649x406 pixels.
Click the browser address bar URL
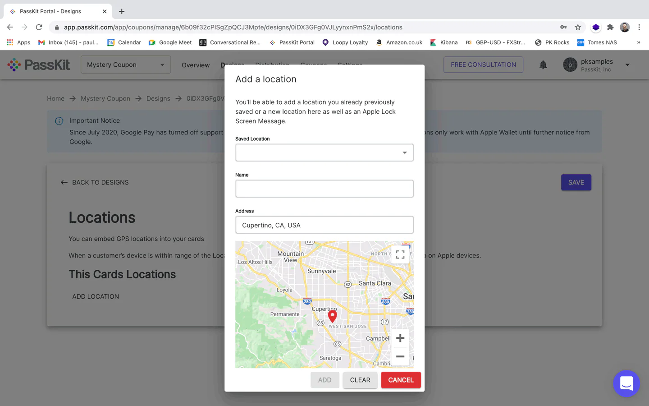[233, 27]
